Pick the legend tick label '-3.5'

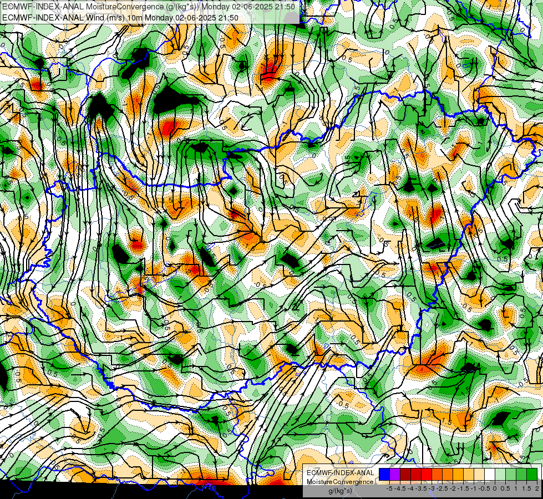tap(422, 488)
